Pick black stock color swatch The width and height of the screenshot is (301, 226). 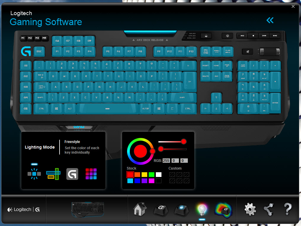[158, 181]
